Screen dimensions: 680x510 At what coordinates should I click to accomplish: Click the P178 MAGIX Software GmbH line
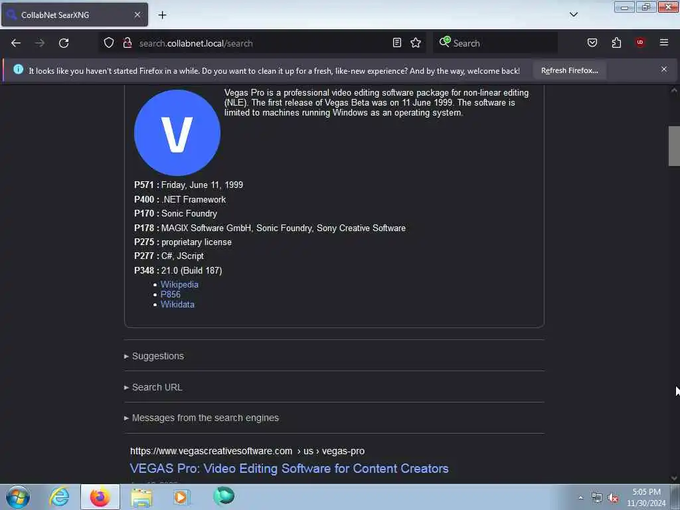[270, 228]
